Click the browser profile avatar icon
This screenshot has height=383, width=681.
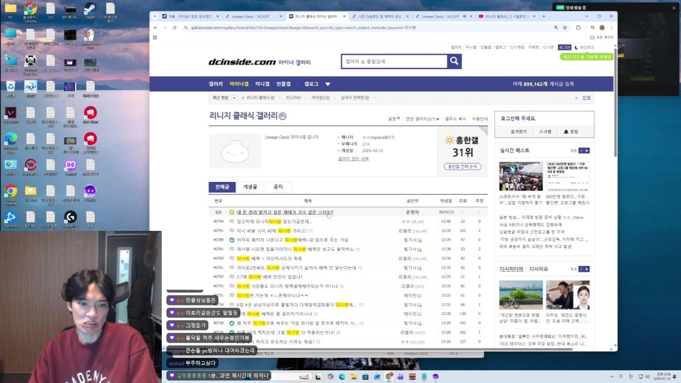pyautogui.click(x=602, y=27)
